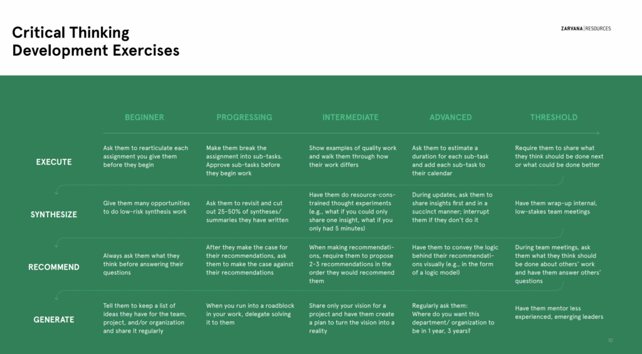
Task: Click "When you run into a roadblock" text
Action: (x=247, y=314)
